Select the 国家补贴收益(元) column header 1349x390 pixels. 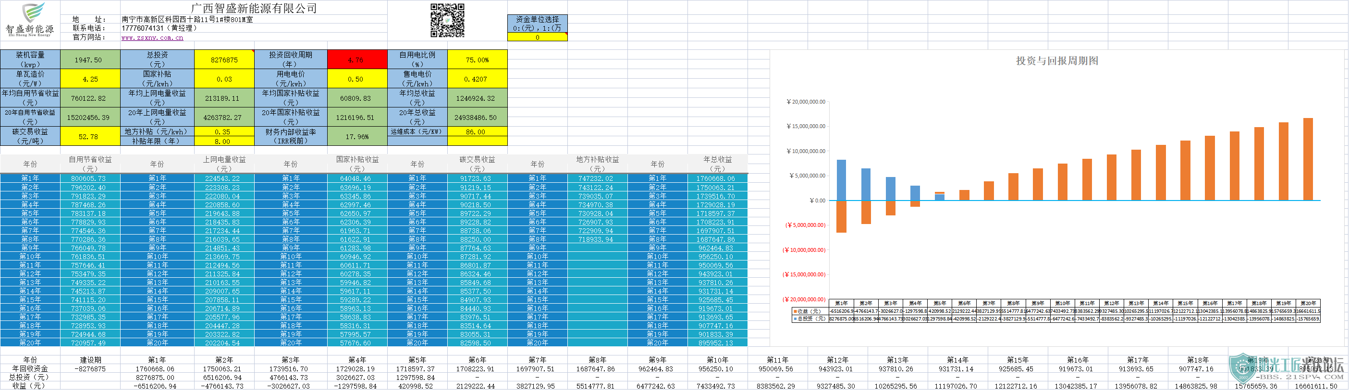[357, 164]
